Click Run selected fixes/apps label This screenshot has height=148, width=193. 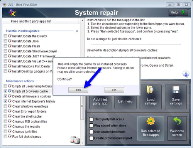[151, 133]
